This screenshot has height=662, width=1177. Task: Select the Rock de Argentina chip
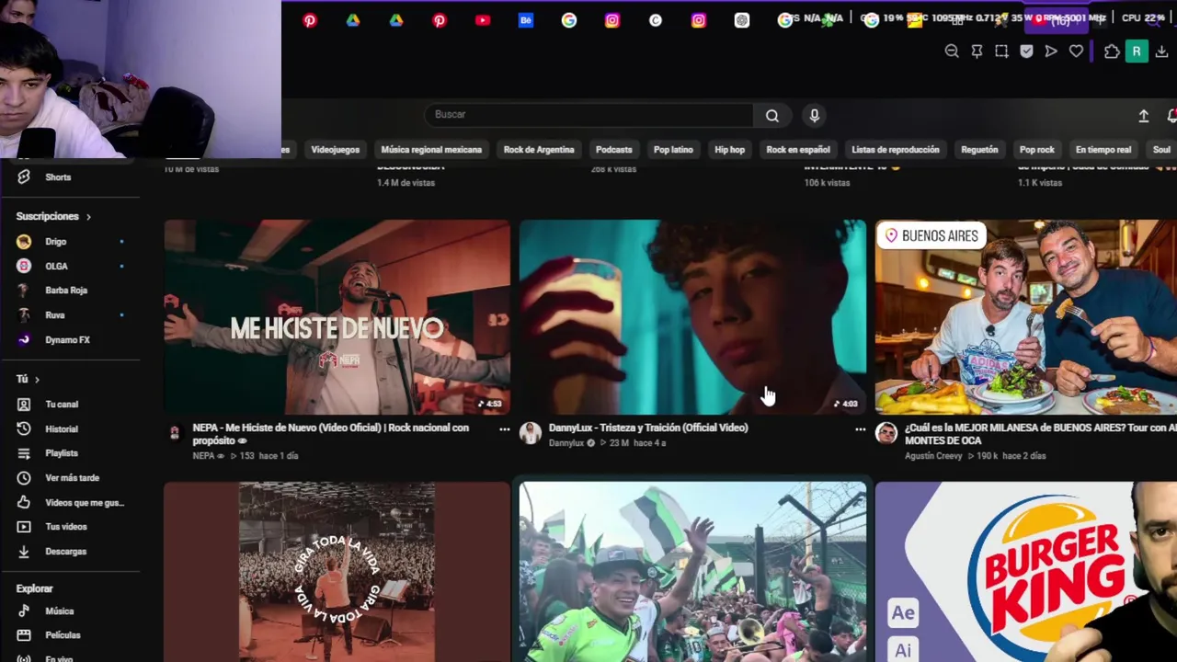point(539,150)
